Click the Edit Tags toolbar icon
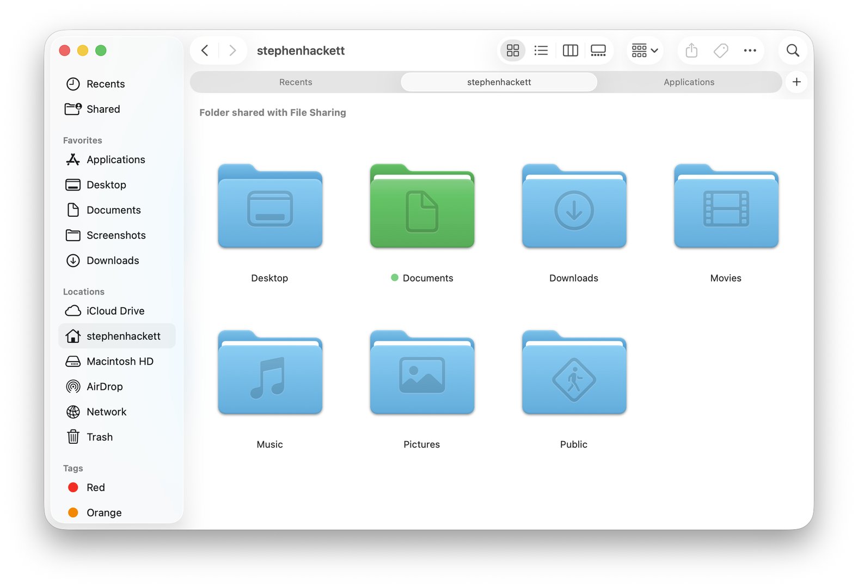Viewport: 858px width, 588px height. pos(721,51)
